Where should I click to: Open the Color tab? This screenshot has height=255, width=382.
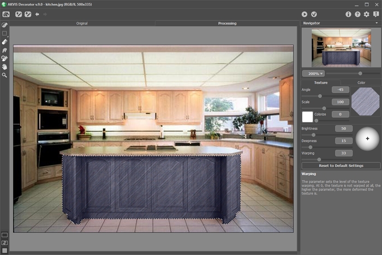point(361,82)
